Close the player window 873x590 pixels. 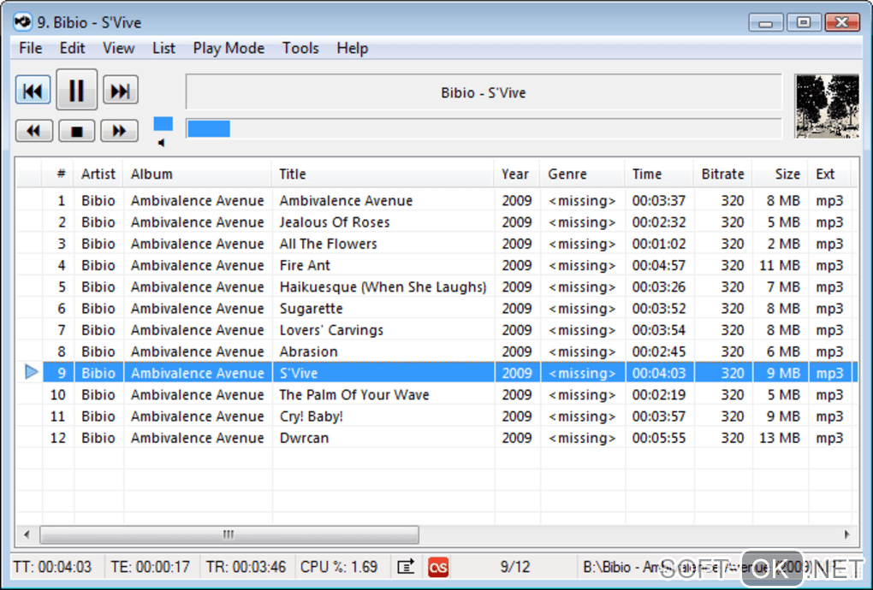click(x=842, y=23)
